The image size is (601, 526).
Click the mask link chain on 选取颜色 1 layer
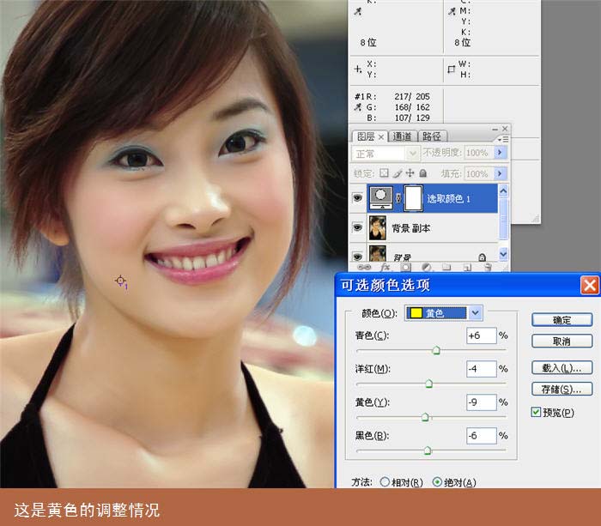click(398, 198)
